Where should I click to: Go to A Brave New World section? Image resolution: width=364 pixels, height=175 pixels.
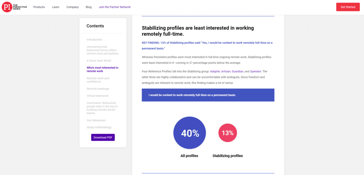pyautogui.click(x=99, y=61)
